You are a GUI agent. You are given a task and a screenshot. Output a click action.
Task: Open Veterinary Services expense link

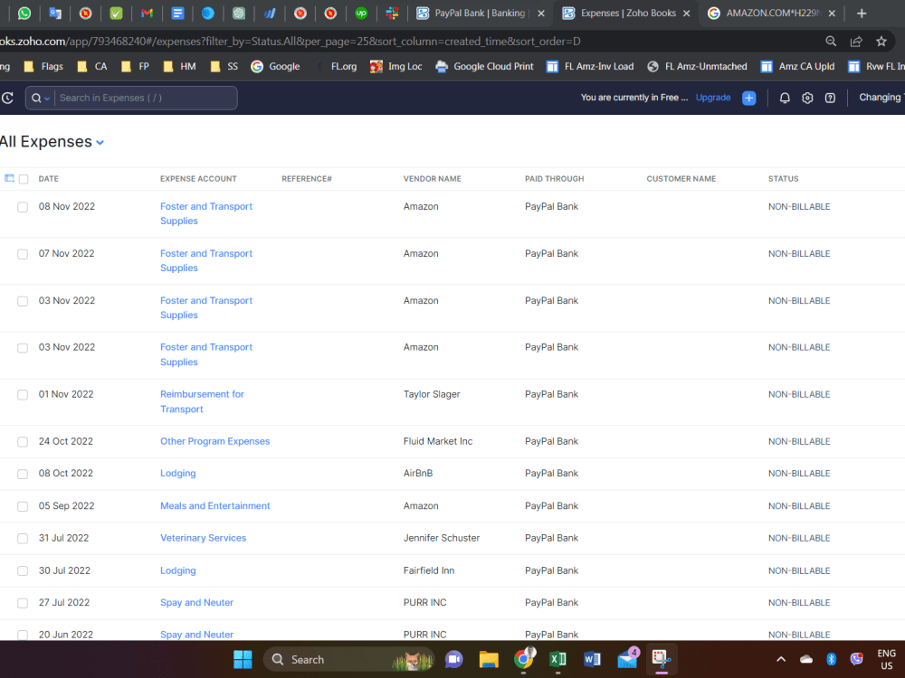point(203,538)
